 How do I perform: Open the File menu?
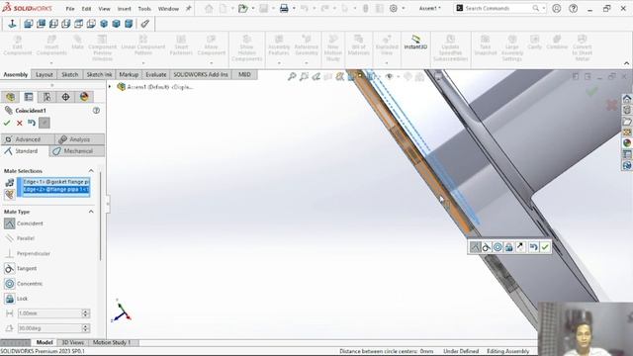[x=70, y=9]
